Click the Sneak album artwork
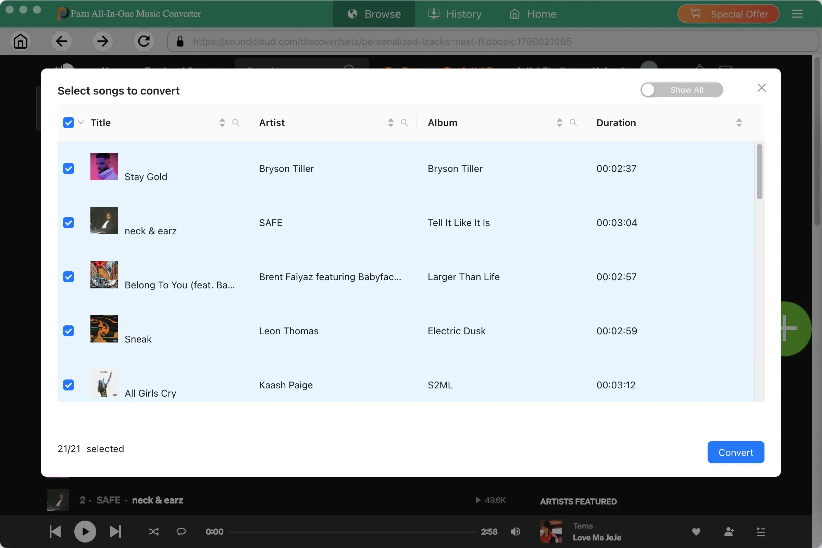822x548 pixels. tap(104, 329)
